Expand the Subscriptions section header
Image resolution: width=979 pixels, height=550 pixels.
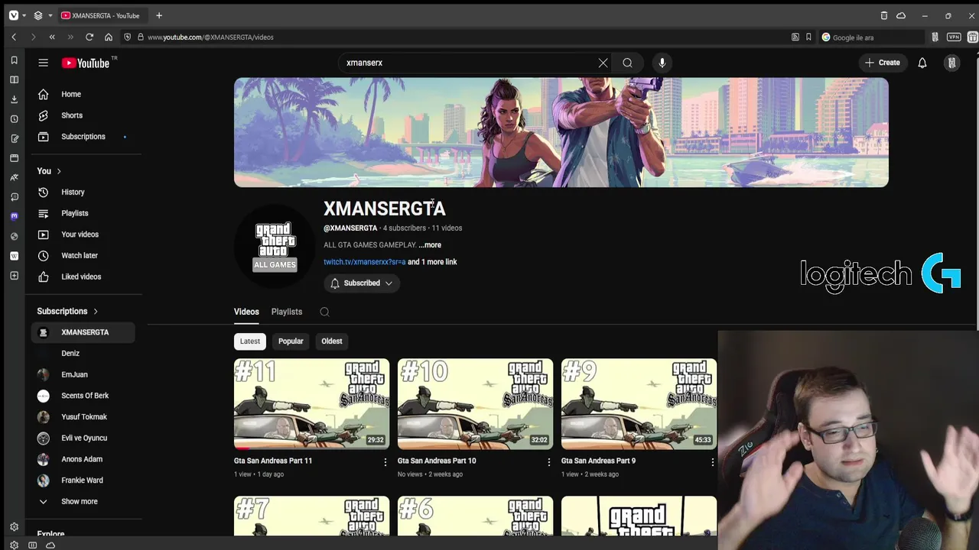(67, 311)
